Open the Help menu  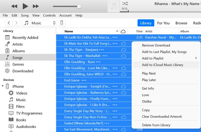[79, 15]
